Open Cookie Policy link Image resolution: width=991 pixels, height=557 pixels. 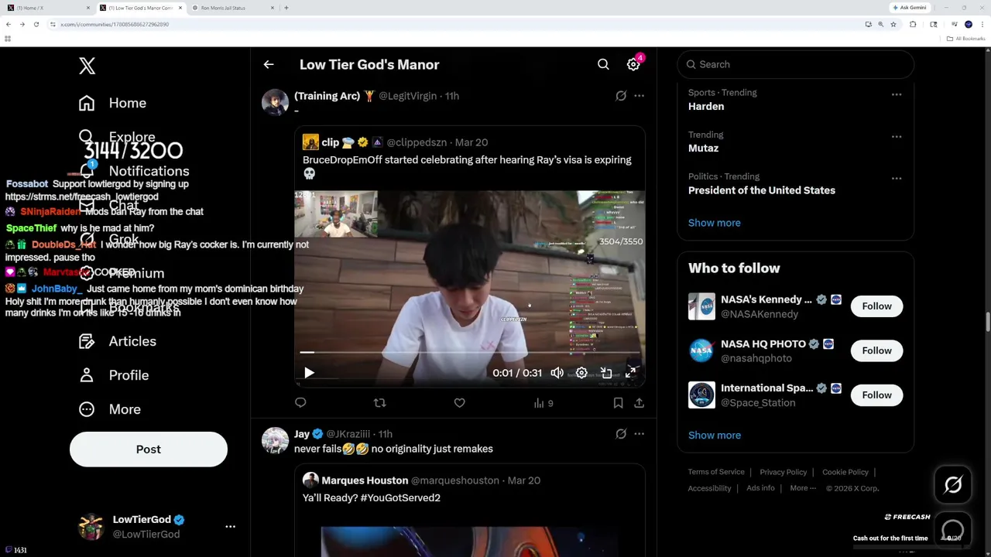[x=845, y=472]
